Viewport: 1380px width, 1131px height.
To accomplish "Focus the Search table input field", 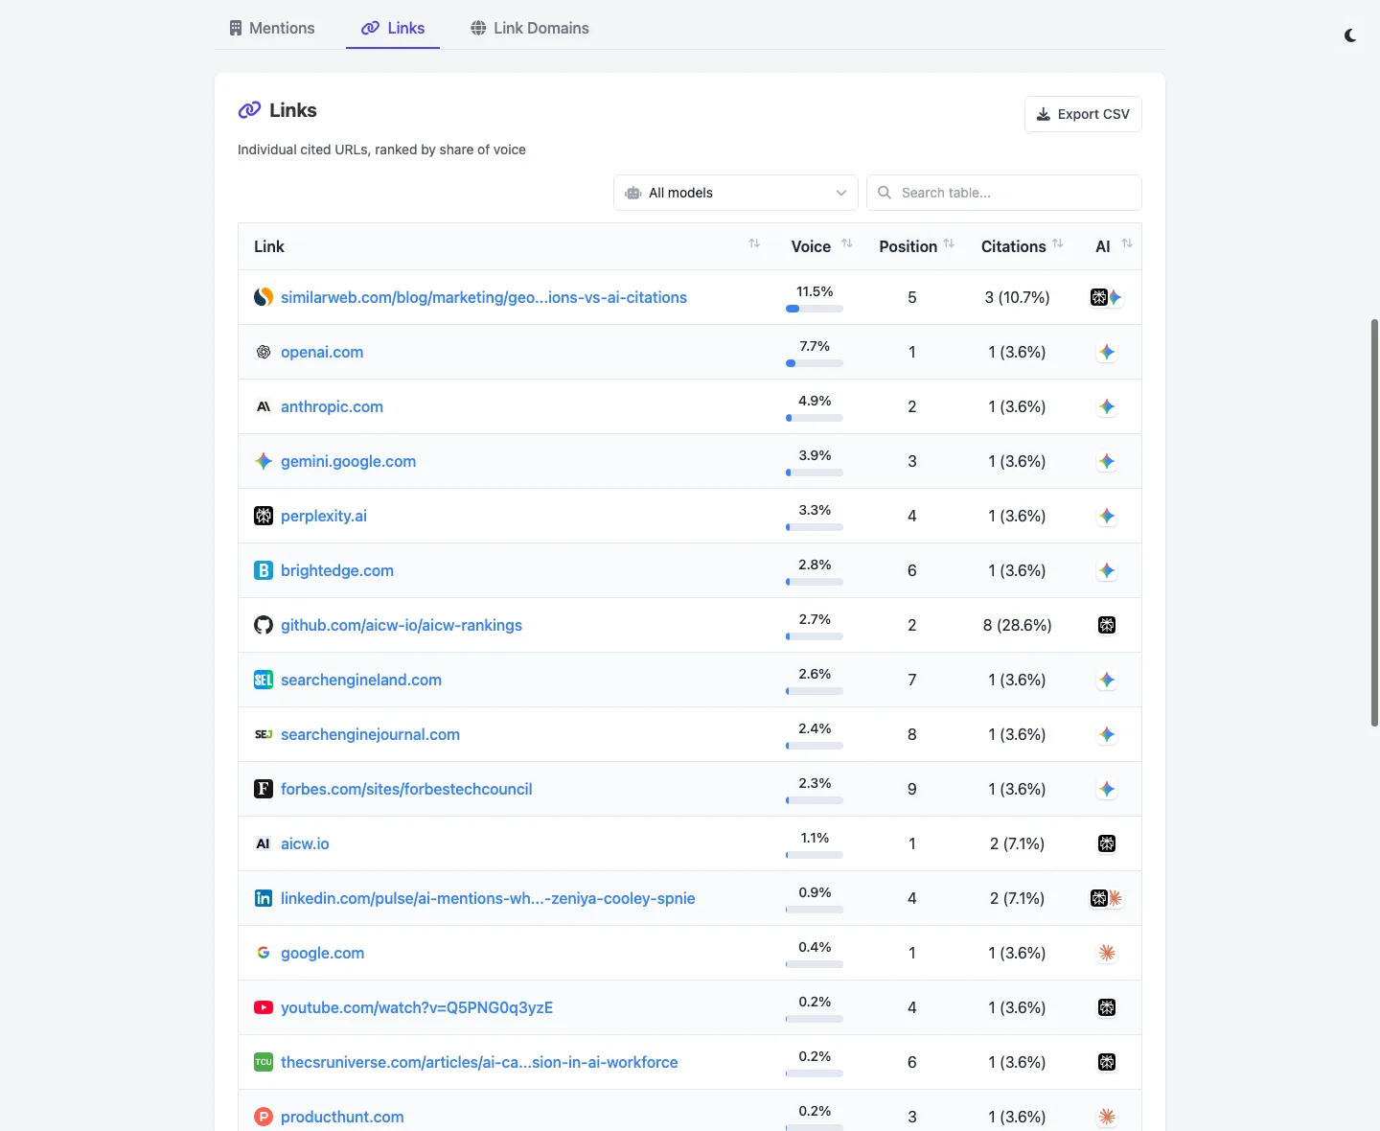I will click(x=1003, y=193).
